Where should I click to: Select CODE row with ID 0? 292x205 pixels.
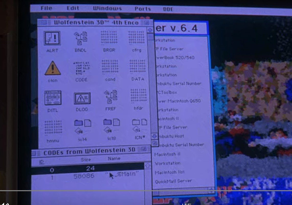coord(87,169)
